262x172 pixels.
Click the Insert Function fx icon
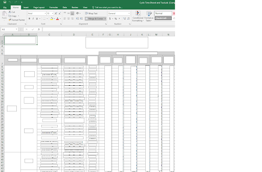(x=39, y=29)
